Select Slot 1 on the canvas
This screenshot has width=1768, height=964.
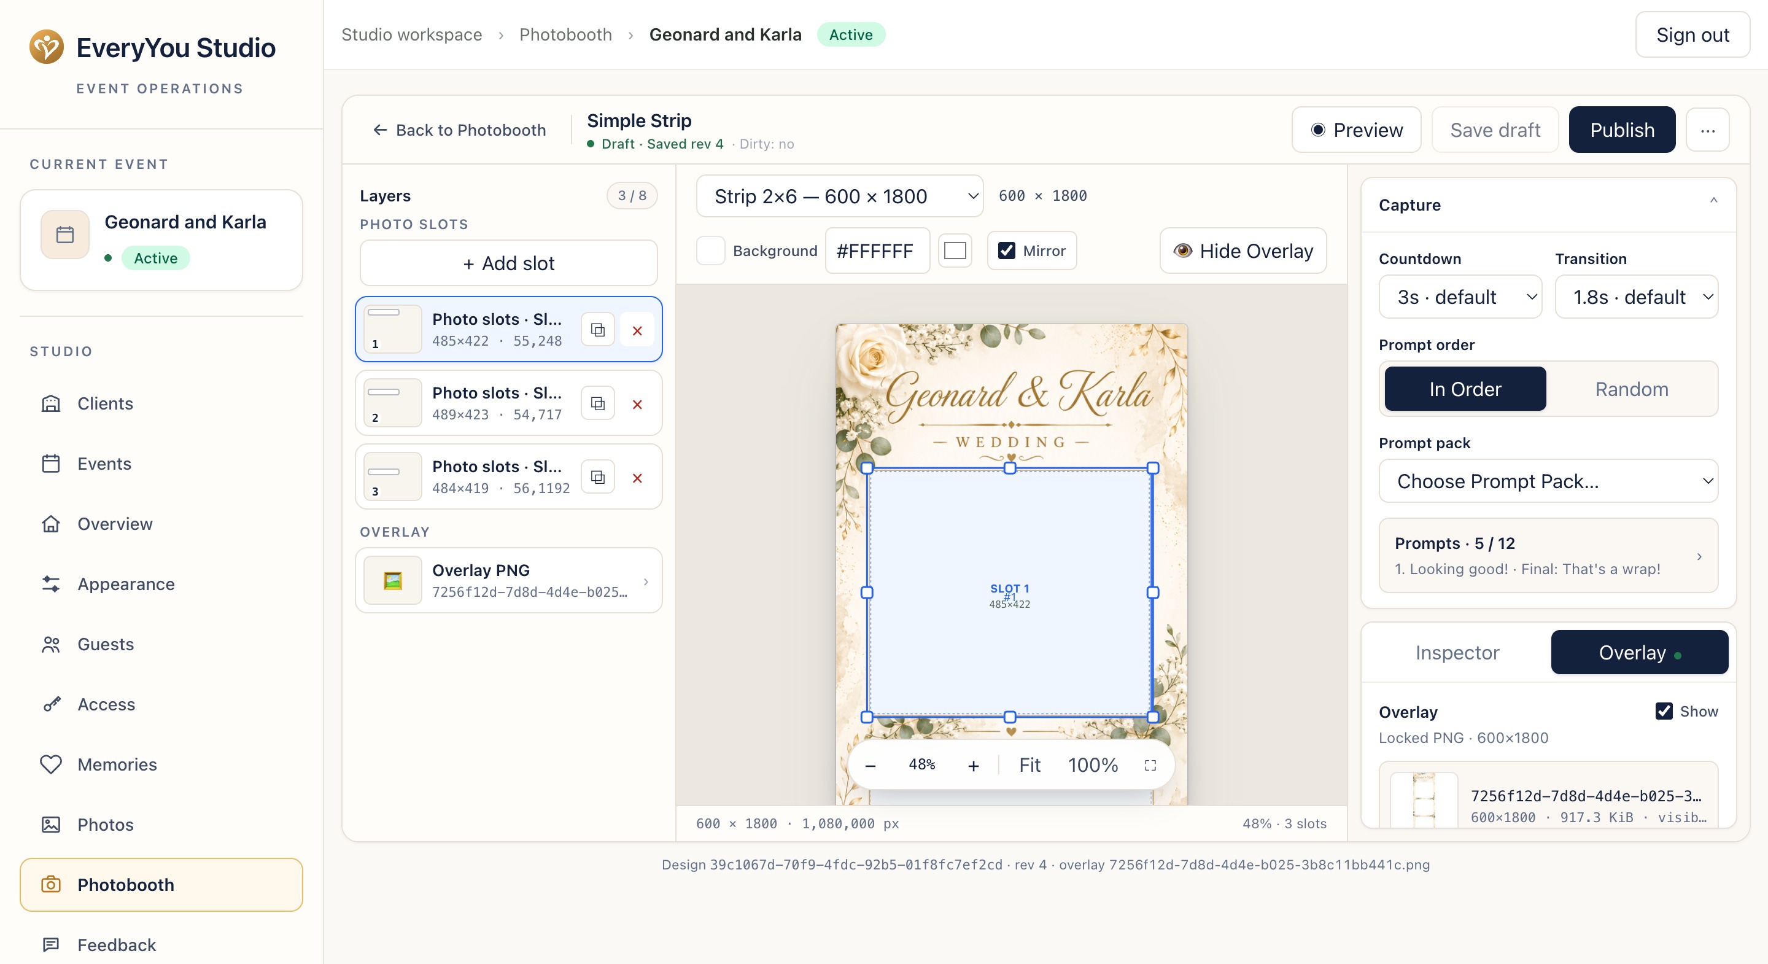[1010, 592]
